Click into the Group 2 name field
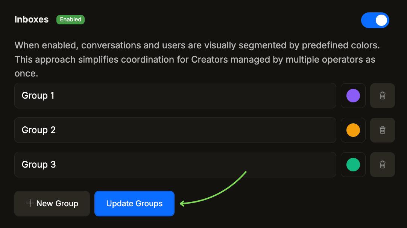The image size is (407, 228). pos(175,130)
